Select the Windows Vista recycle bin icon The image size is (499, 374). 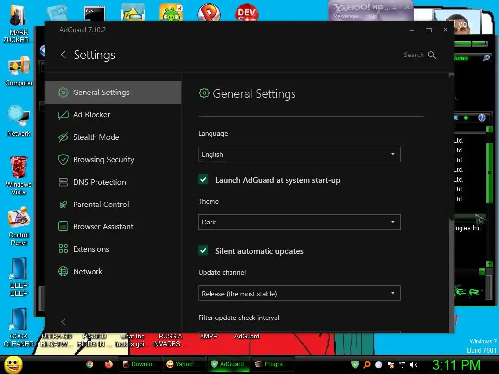pos(19,175)
